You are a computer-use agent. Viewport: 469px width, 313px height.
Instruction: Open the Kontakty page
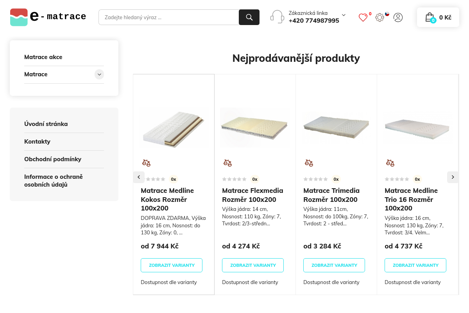(x=37, y=142)
